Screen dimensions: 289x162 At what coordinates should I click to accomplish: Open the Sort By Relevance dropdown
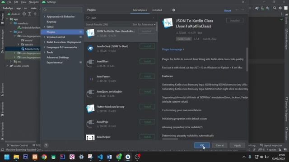pos(144,24)
